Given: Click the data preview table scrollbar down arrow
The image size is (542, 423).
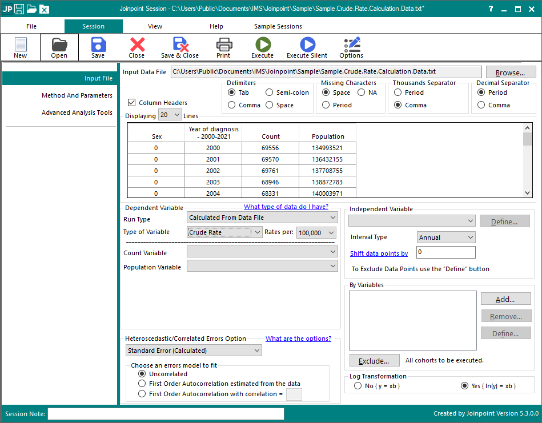Looking at the screenshot, I should pos(527,194).
